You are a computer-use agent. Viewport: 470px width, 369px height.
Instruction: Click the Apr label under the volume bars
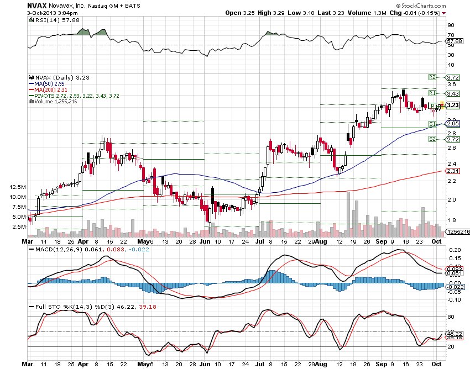83,242
